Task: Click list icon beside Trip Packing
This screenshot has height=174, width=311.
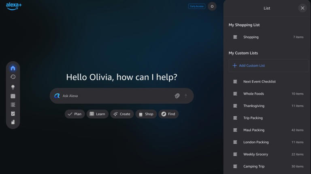Action: click(x=235, y=118)
